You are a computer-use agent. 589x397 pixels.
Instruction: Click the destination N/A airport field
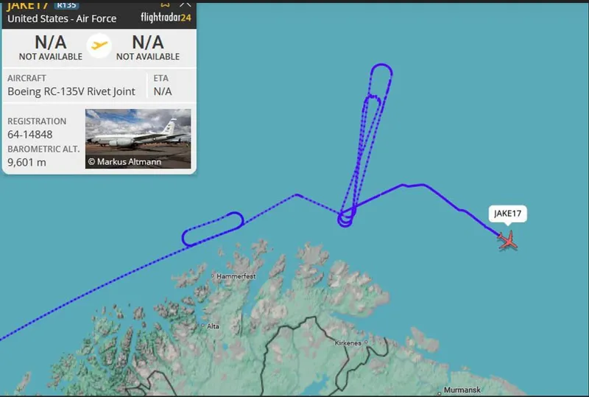click(148, 47)
